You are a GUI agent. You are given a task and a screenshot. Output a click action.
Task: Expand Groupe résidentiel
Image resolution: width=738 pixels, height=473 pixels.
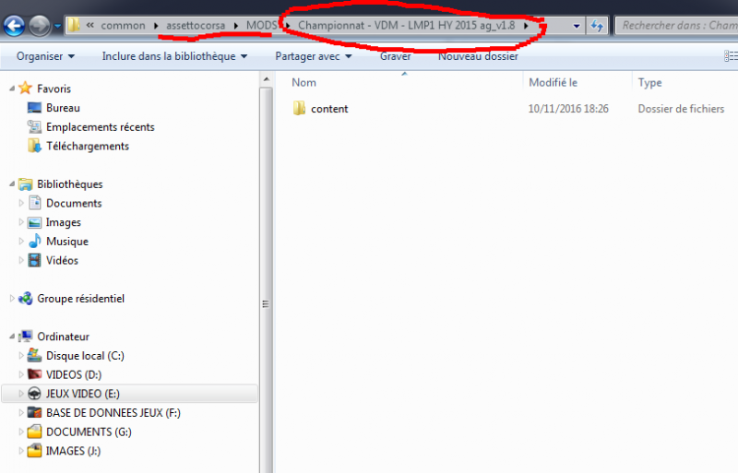pyautogui.click(x=12, y=299)
